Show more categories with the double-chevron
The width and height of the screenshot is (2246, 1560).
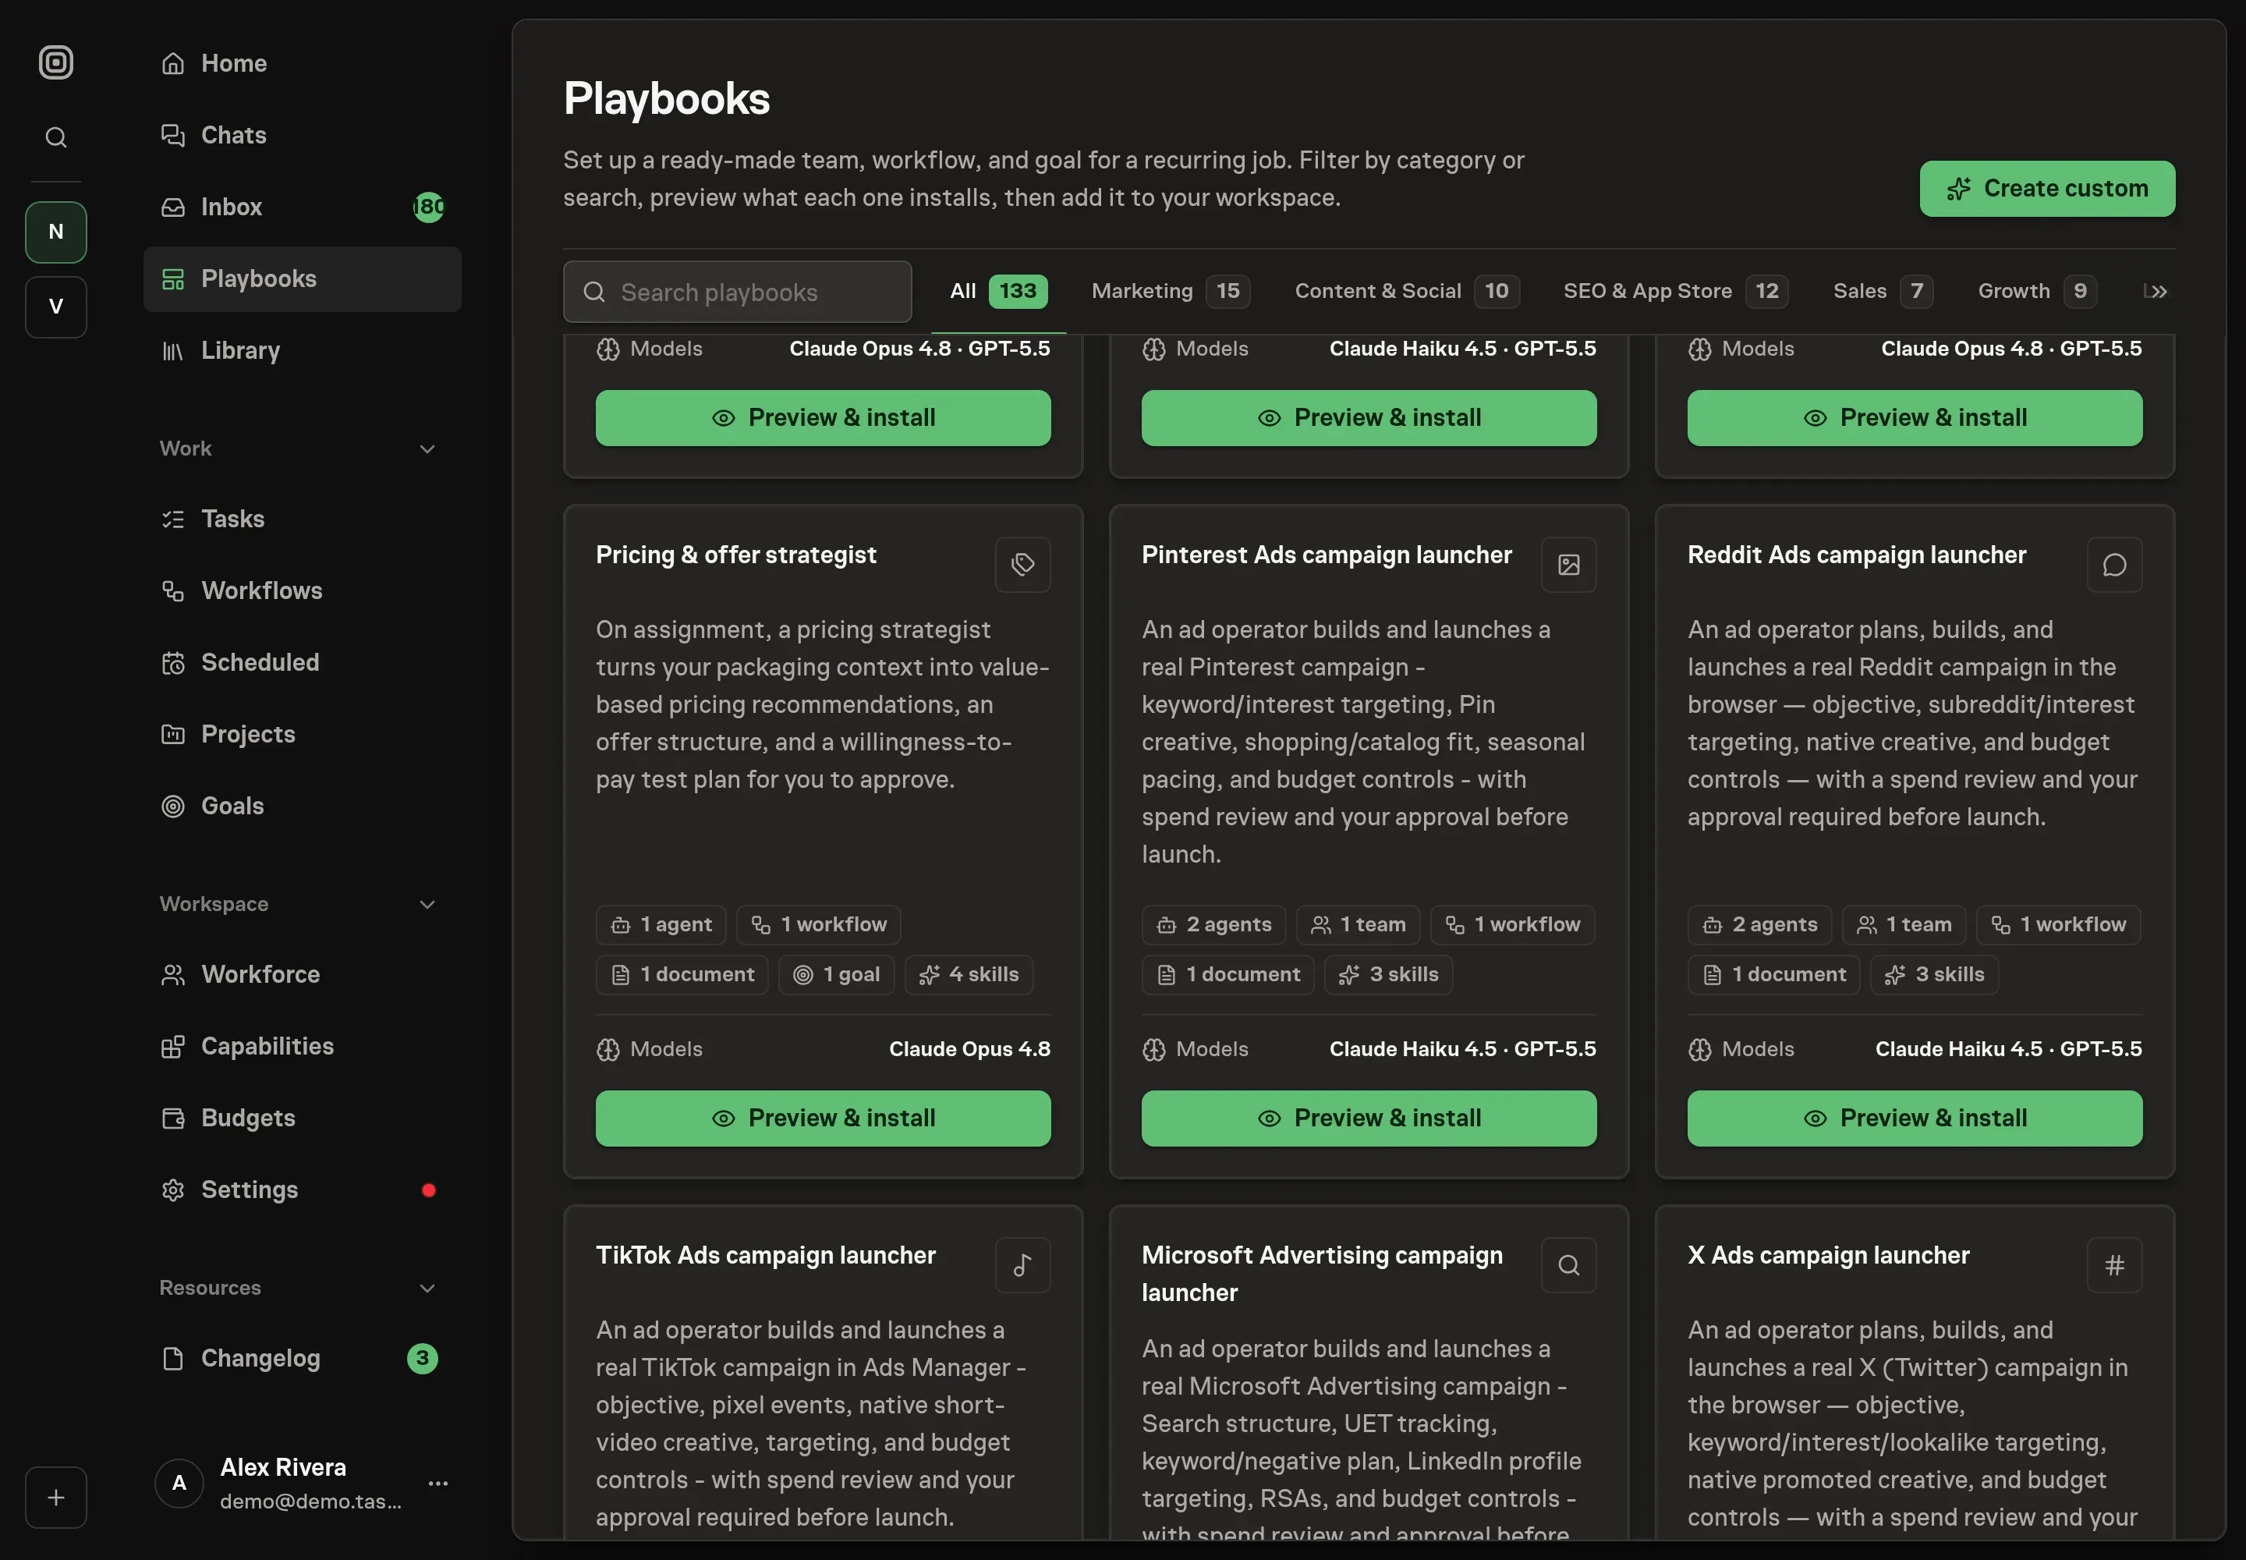click(x=2159, y=291)
